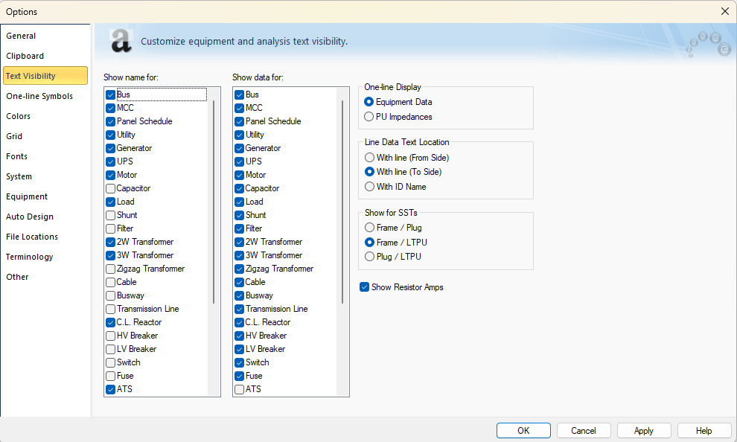Disable MCC in Show data for list
The width and height of the screenshot is (737, 442).
click(239, 108)
